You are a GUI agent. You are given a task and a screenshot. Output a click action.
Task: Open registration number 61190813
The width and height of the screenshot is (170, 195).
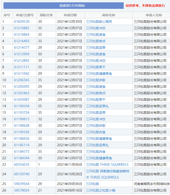22,119
